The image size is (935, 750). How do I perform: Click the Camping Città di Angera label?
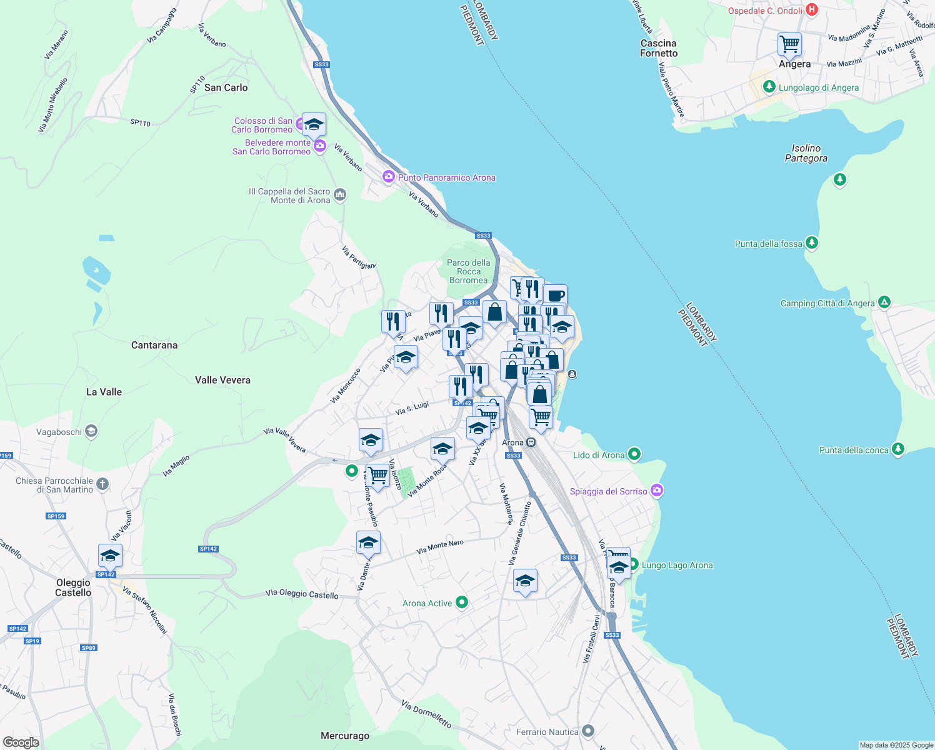tap(827, 303)
